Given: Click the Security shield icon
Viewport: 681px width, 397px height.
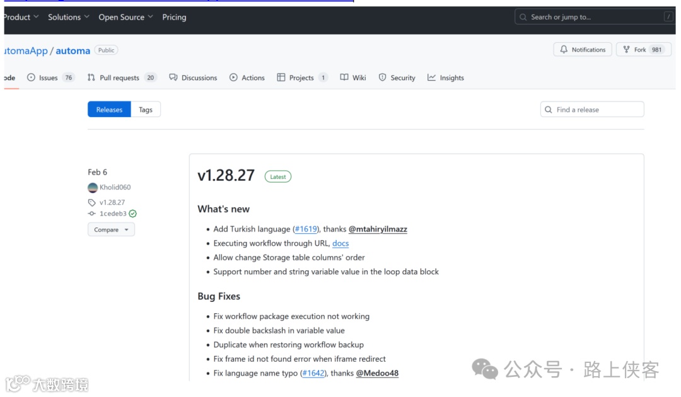Looking at the screenshot, I should [382, 78].
